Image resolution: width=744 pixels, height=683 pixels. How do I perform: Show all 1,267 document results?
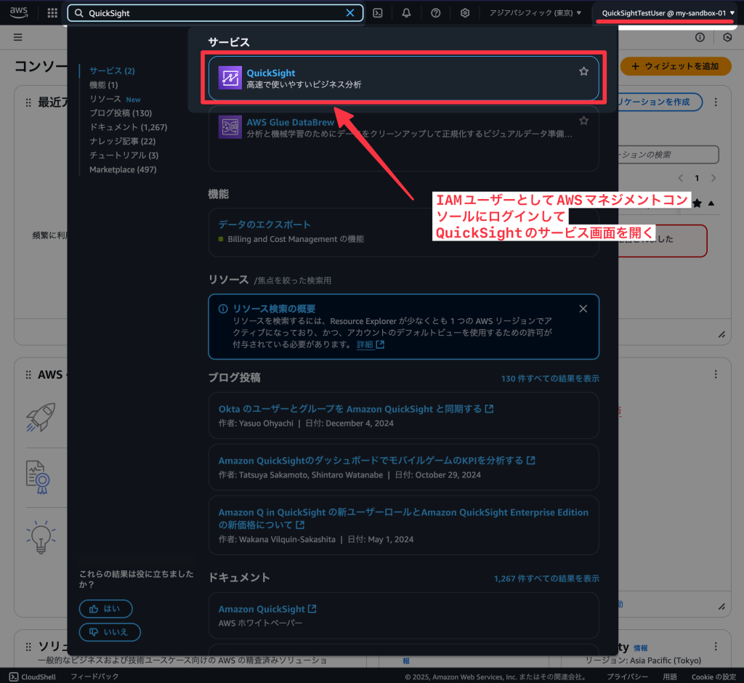pos(546,578)
